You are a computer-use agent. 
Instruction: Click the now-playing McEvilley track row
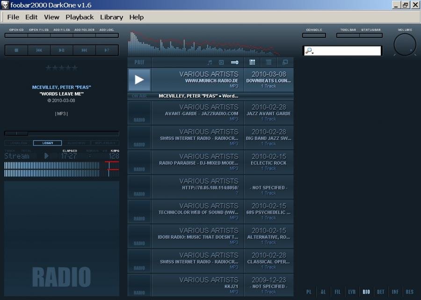pyautogui.click(x=210, y=96)
